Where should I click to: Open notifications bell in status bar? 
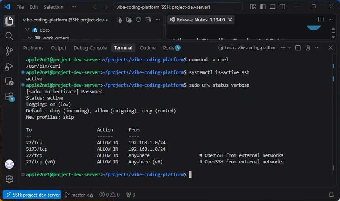[x=331, y=195]
